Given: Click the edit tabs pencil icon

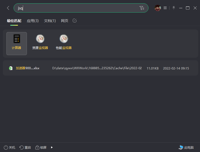Looking at the screenshot, I should tap(75, 21).
